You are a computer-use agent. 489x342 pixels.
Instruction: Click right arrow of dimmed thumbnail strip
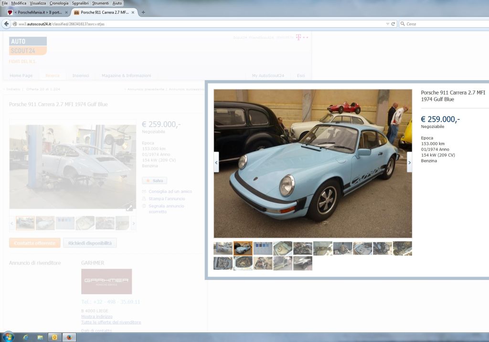pos(134,223)
